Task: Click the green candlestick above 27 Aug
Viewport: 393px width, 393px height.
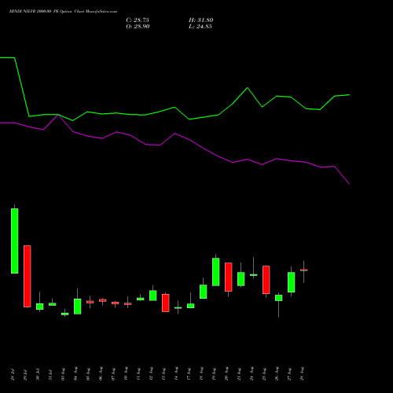Action: pos(292,282)
